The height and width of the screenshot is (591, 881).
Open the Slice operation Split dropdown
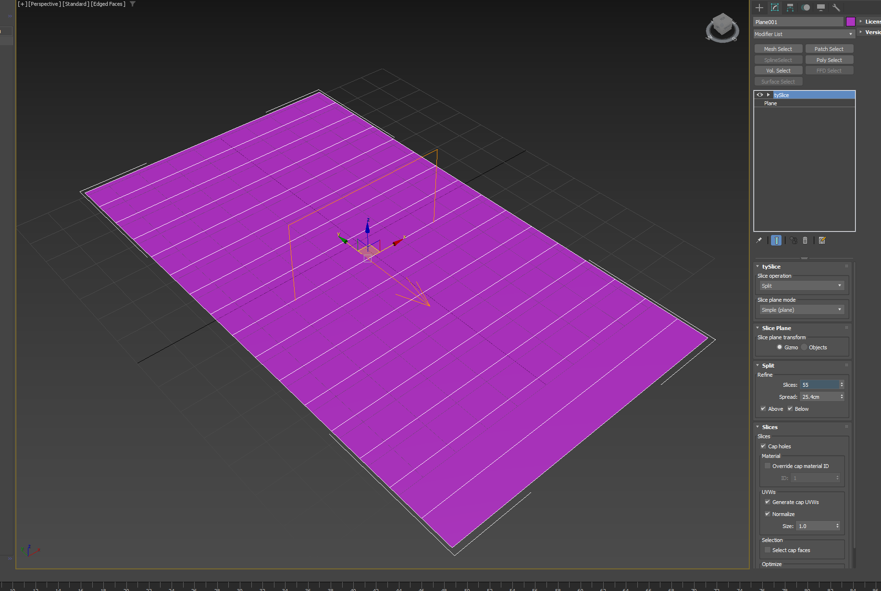click(x=801, y=286)
